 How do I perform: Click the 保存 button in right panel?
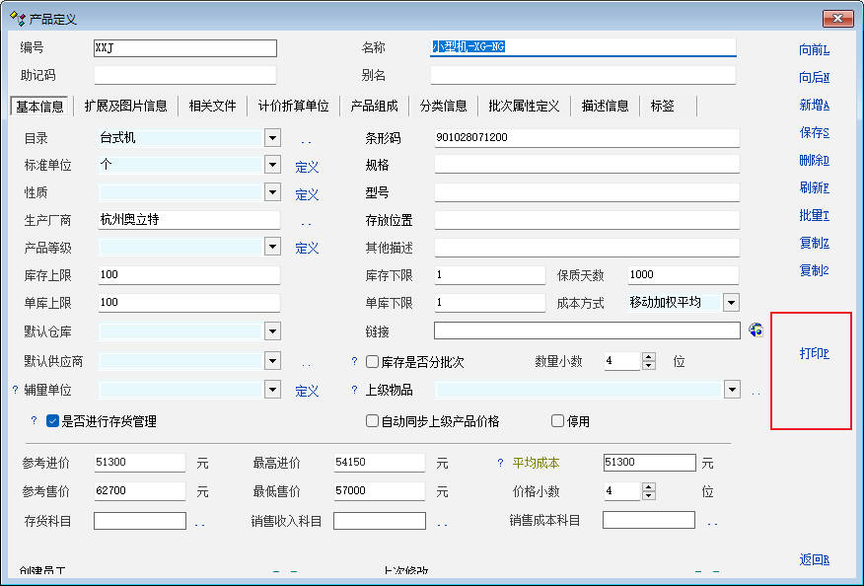click(814, 132)
